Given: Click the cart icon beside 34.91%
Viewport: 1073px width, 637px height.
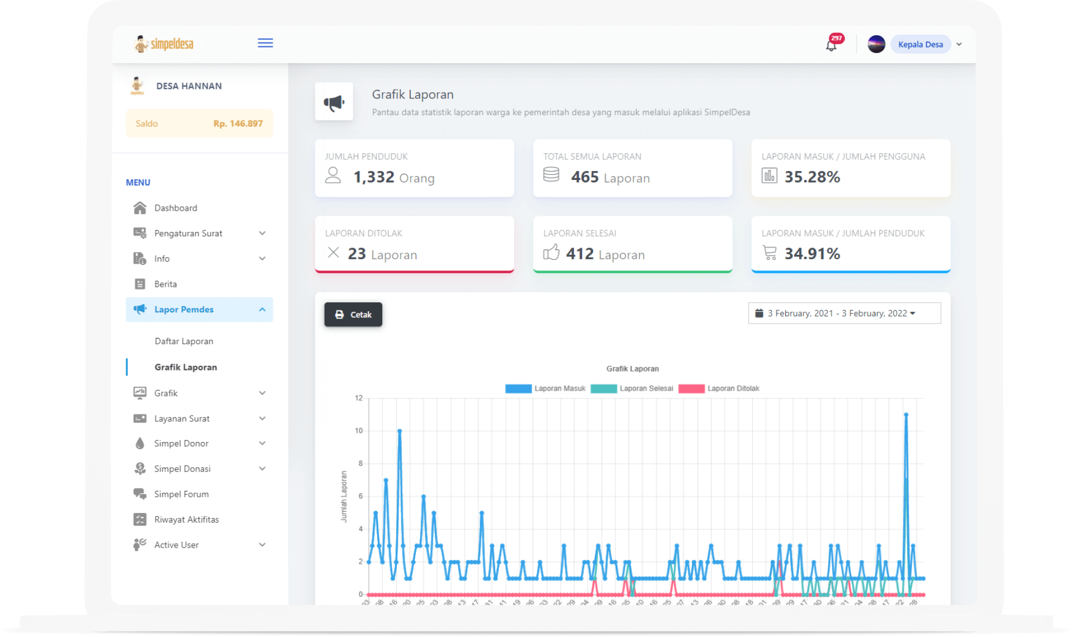Looking at the screenshot, I should [x=770, y=253].
